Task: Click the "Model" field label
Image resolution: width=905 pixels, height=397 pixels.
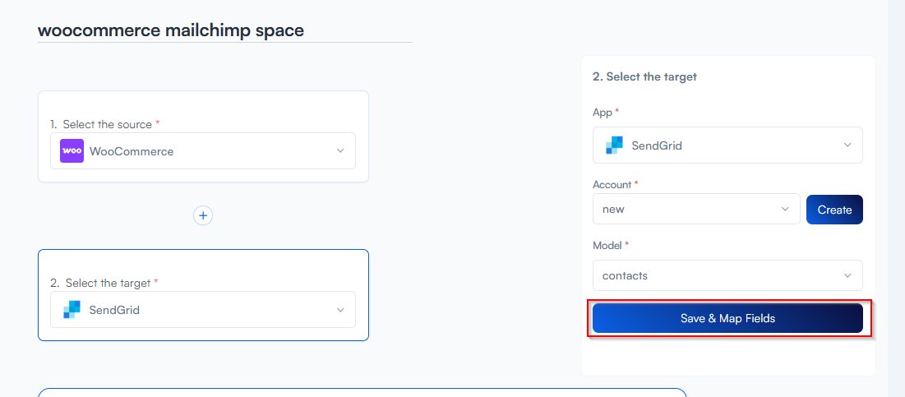Action: tap(607, 245)
